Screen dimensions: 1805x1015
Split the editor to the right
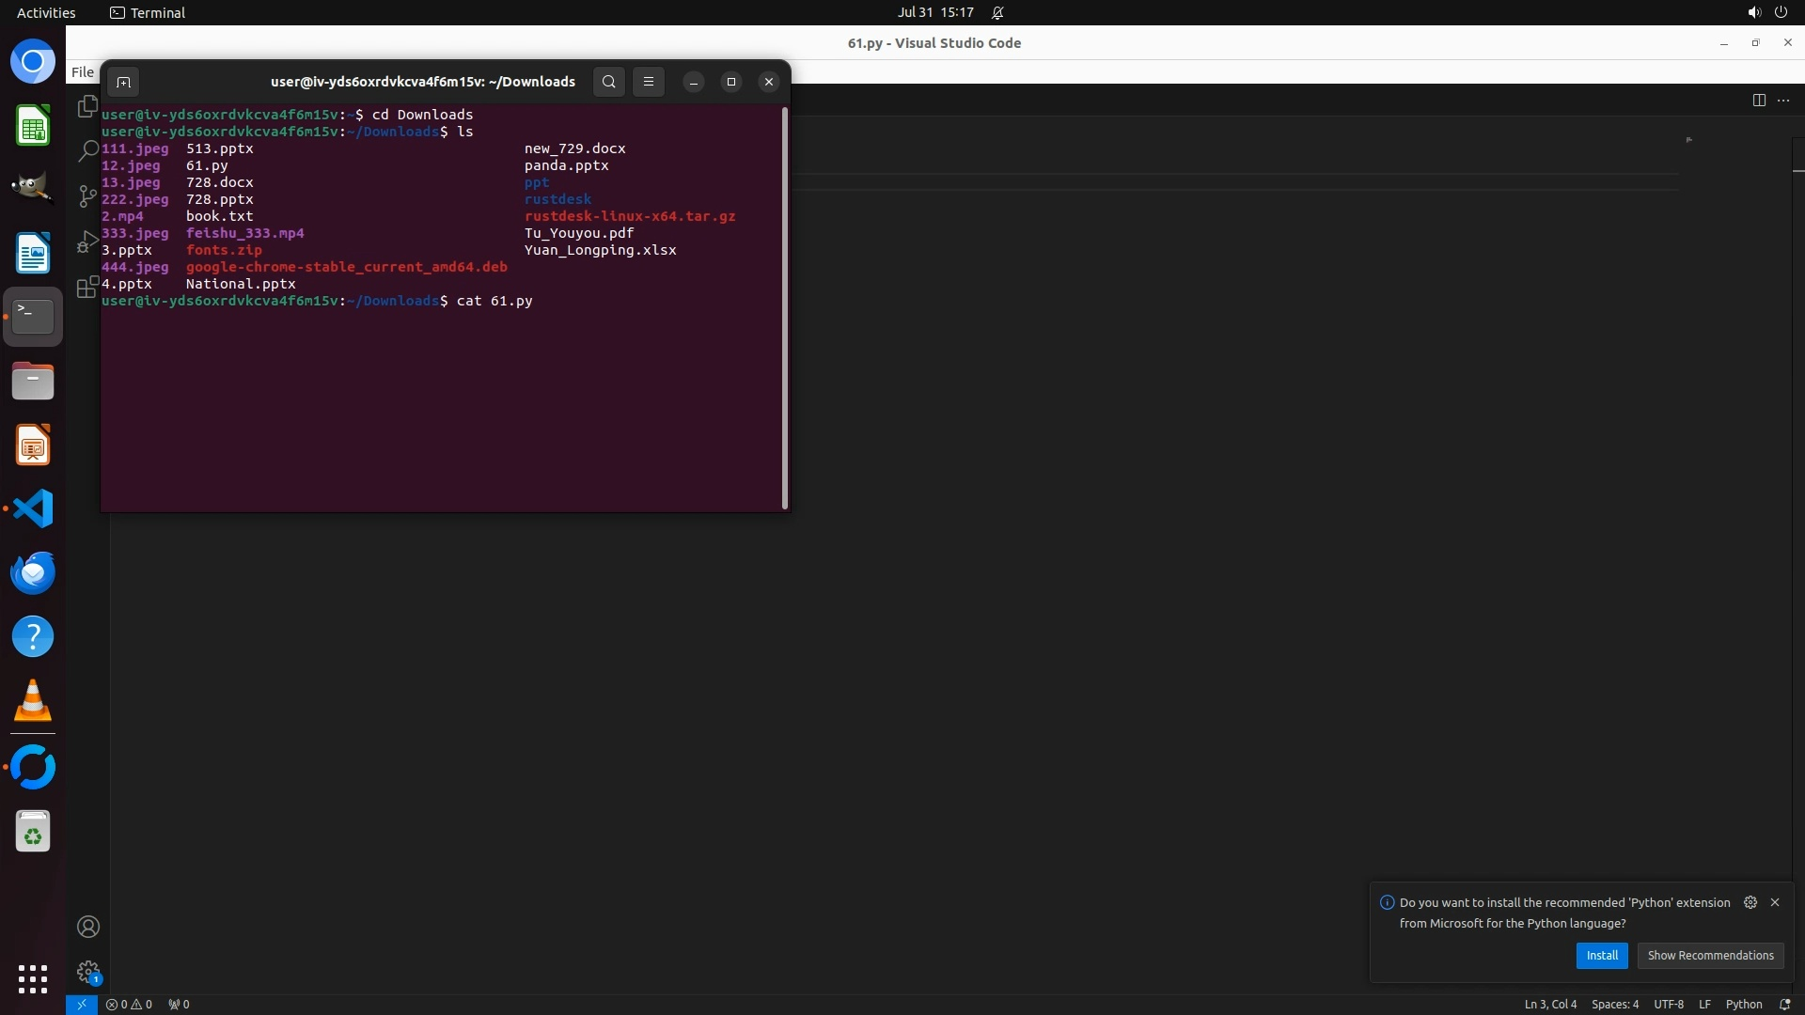click(x=1759, y=101)
